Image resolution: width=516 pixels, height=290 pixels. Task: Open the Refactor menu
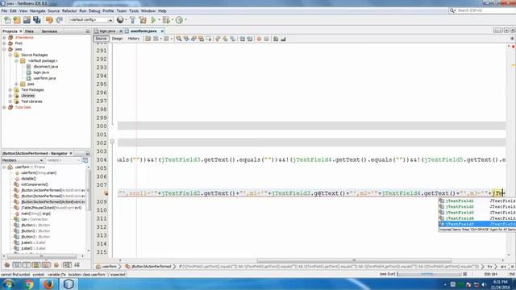pos(69,10)
